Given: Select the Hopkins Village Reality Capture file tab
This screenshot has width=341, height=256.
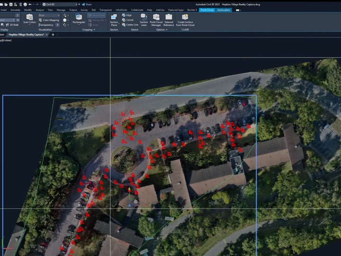Looking at the screenshot, I should click(x=27, y=35).
